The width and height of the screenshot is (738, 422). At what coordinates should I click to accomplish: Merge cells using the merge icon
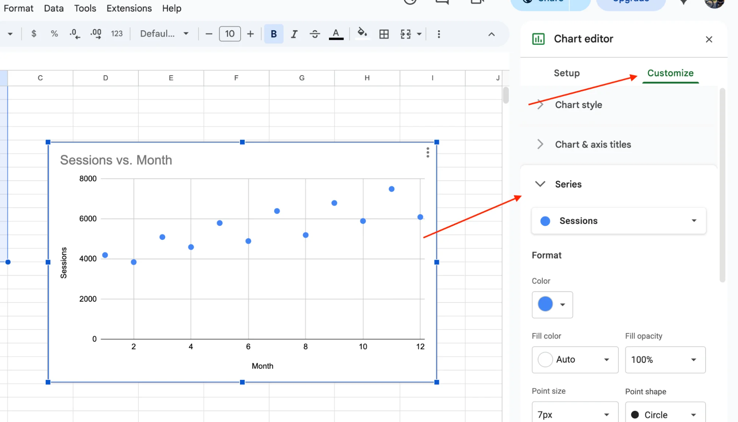tap(406, 34)
